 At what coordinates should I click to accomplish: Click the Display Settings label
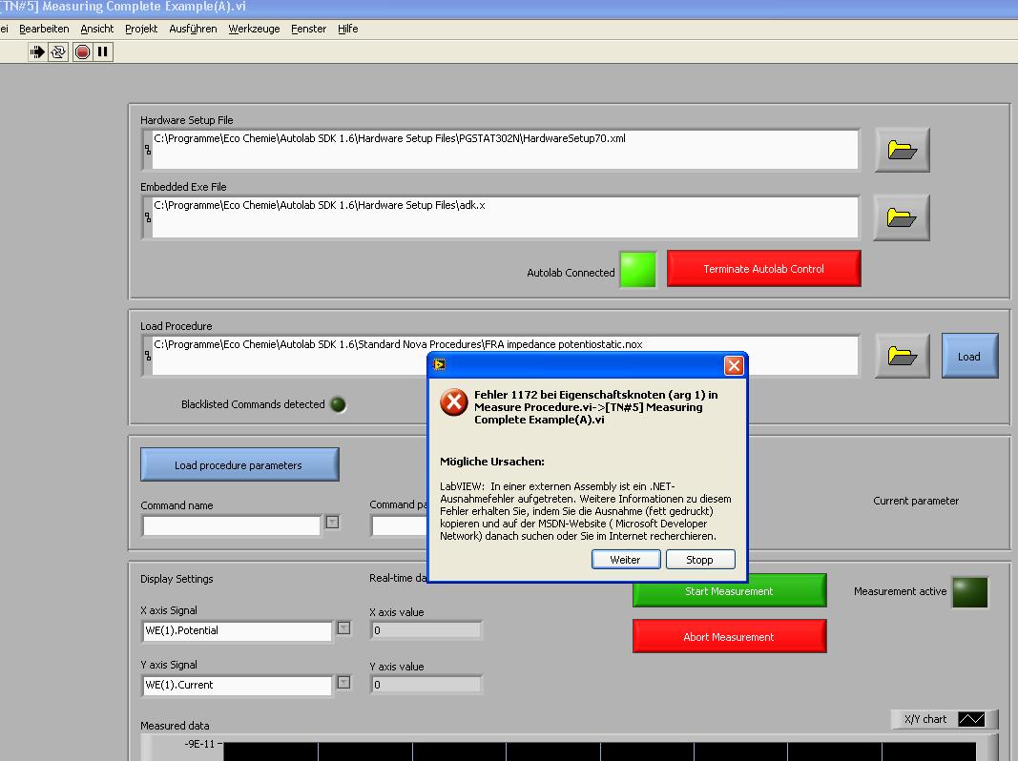pyautogui.click(x=177, y=579)
